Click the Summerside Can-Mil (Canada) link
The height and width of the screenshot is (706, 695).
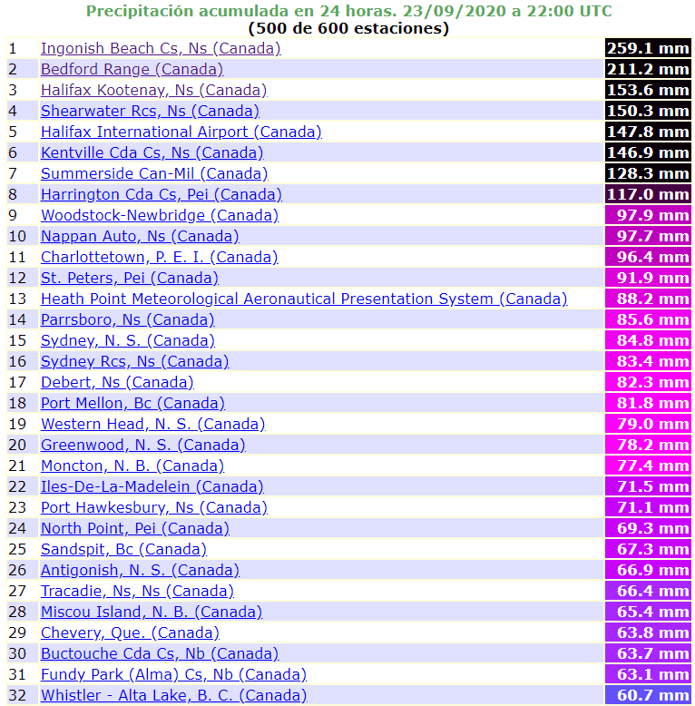pos(154,174)
